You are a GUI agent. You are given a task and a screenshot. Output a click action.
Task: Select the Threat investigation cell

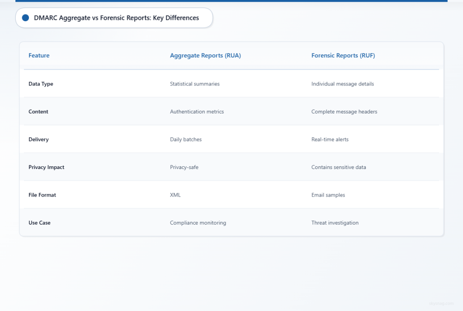(335, 222)
